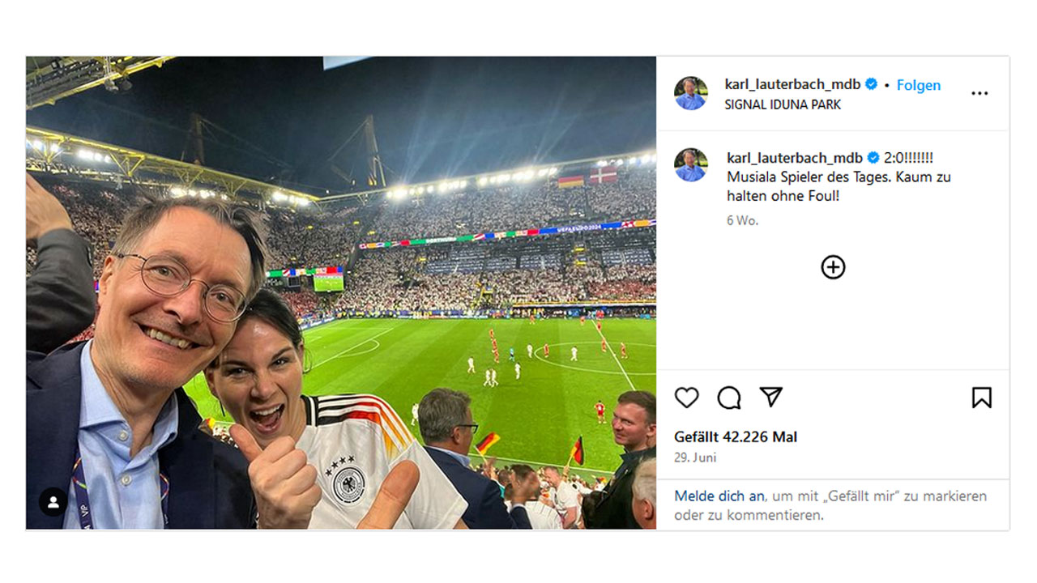Share post using paper plane icon
The image size is (1037, 583).
(x=771, y=397)
